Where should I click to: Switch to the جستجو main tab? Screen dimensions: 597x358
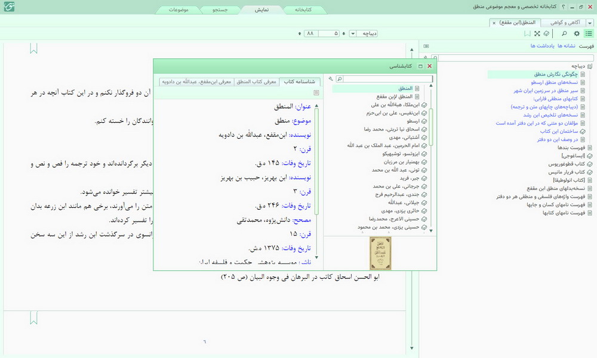click(220, 10)
